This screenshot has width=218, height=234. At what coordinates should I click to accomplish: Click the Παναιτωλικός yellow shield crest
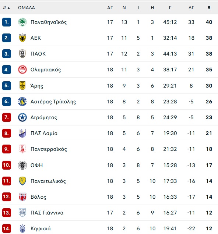[x=22, y=181]
